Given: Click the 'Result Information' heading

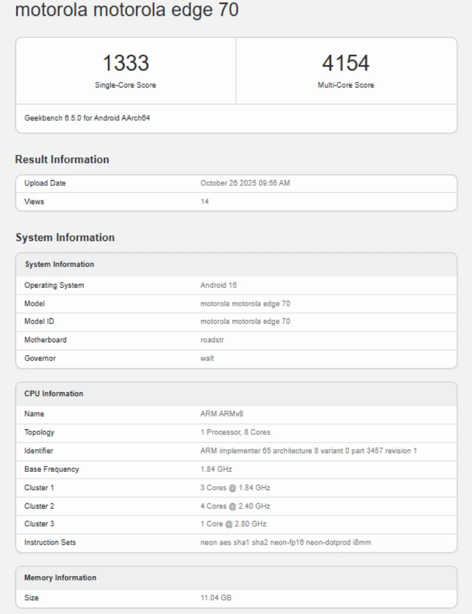Looking at the screenshot, I should point(62,160).
